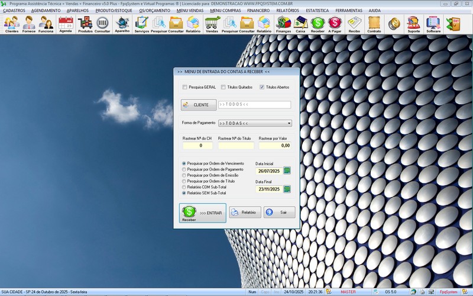
Task: Click the client name field showing TODOS
Action: 255,105
